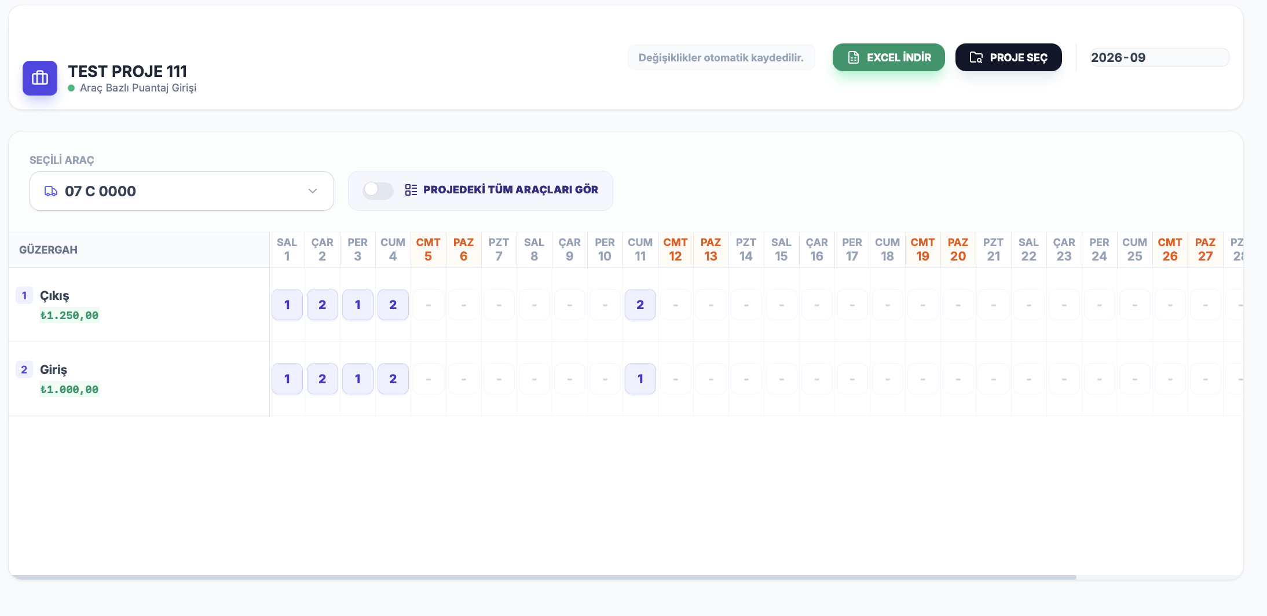Screen dimensions: 1267x616
Task: Select Çıkış cell for day 11
Action: tap(640, 305)
